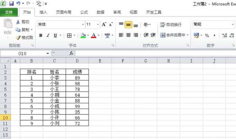Align text to top of cell
Screen dimensions: 236x139
[121, 24]
